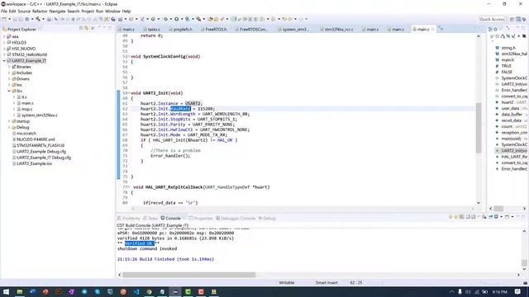529x297 pixels.
Task: Switch to the stm32f4xx_rcc.c editor tab
Action: [336, 30]
